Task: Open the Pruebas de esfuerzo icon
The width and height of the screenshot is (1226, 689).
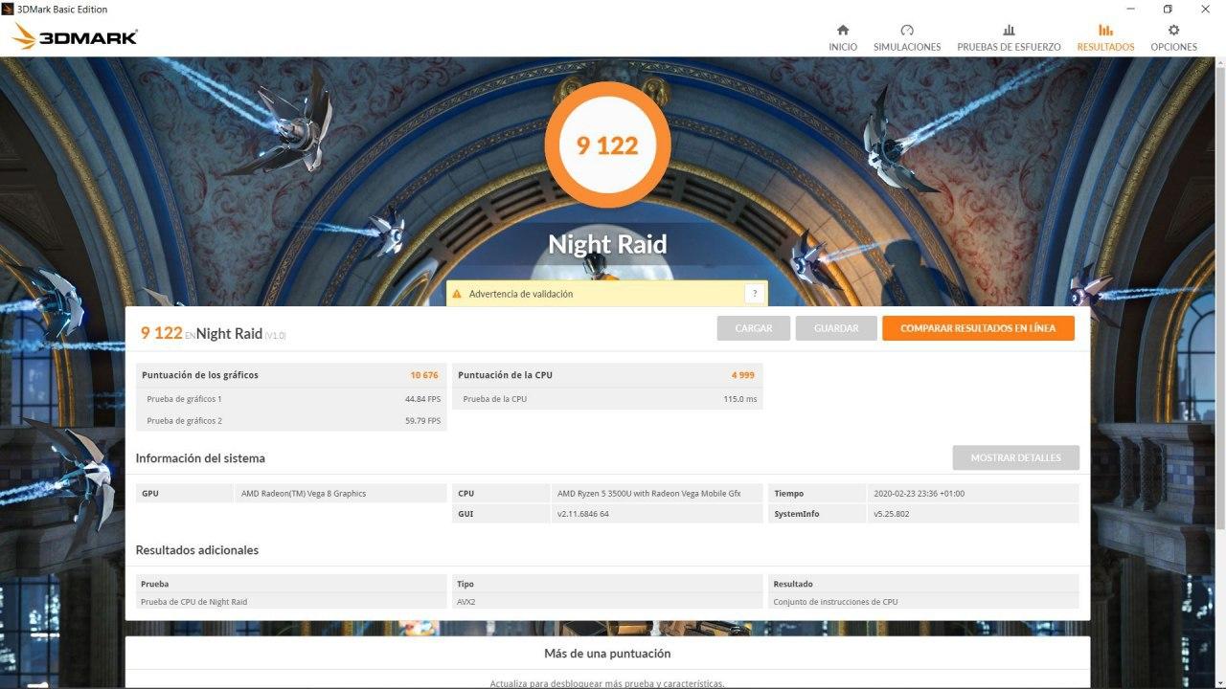Action: coord(1009,31)
